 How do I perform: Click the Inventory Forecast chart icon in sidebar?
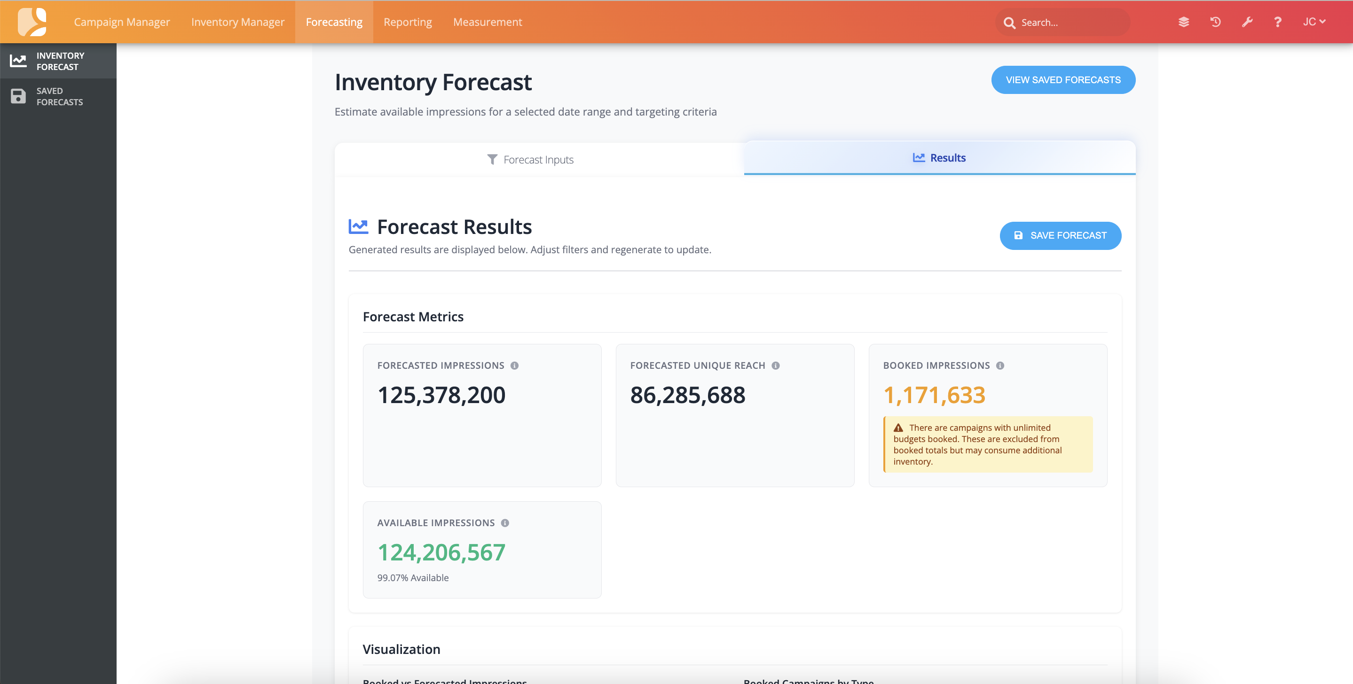click(x=18, y=61)
